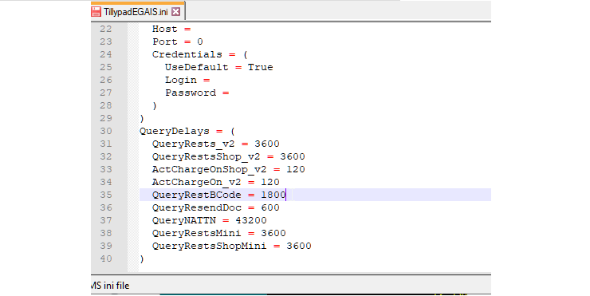590x296 pixels.
Task: Click the QueryRestBCode value 1800
Action: tap(273, 195)
